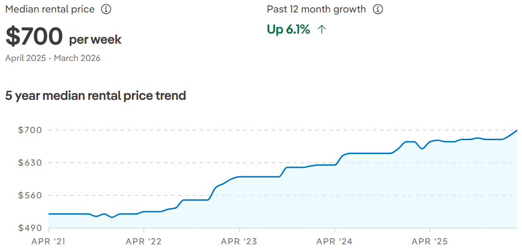Click the "Past 12 month growth" label text

[316, 10]
